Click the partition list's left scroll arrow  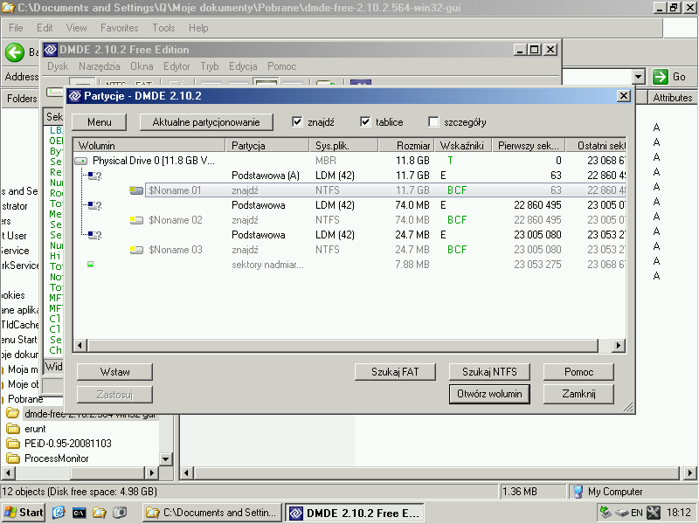[80, 345]
